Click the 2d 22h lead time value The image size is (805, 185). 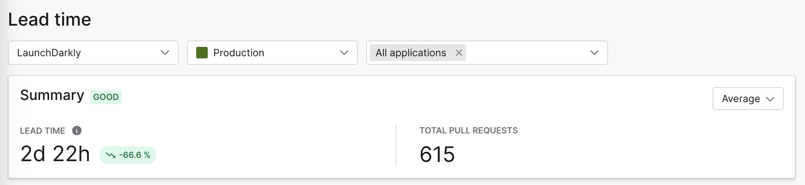click(x=55, y=154)
